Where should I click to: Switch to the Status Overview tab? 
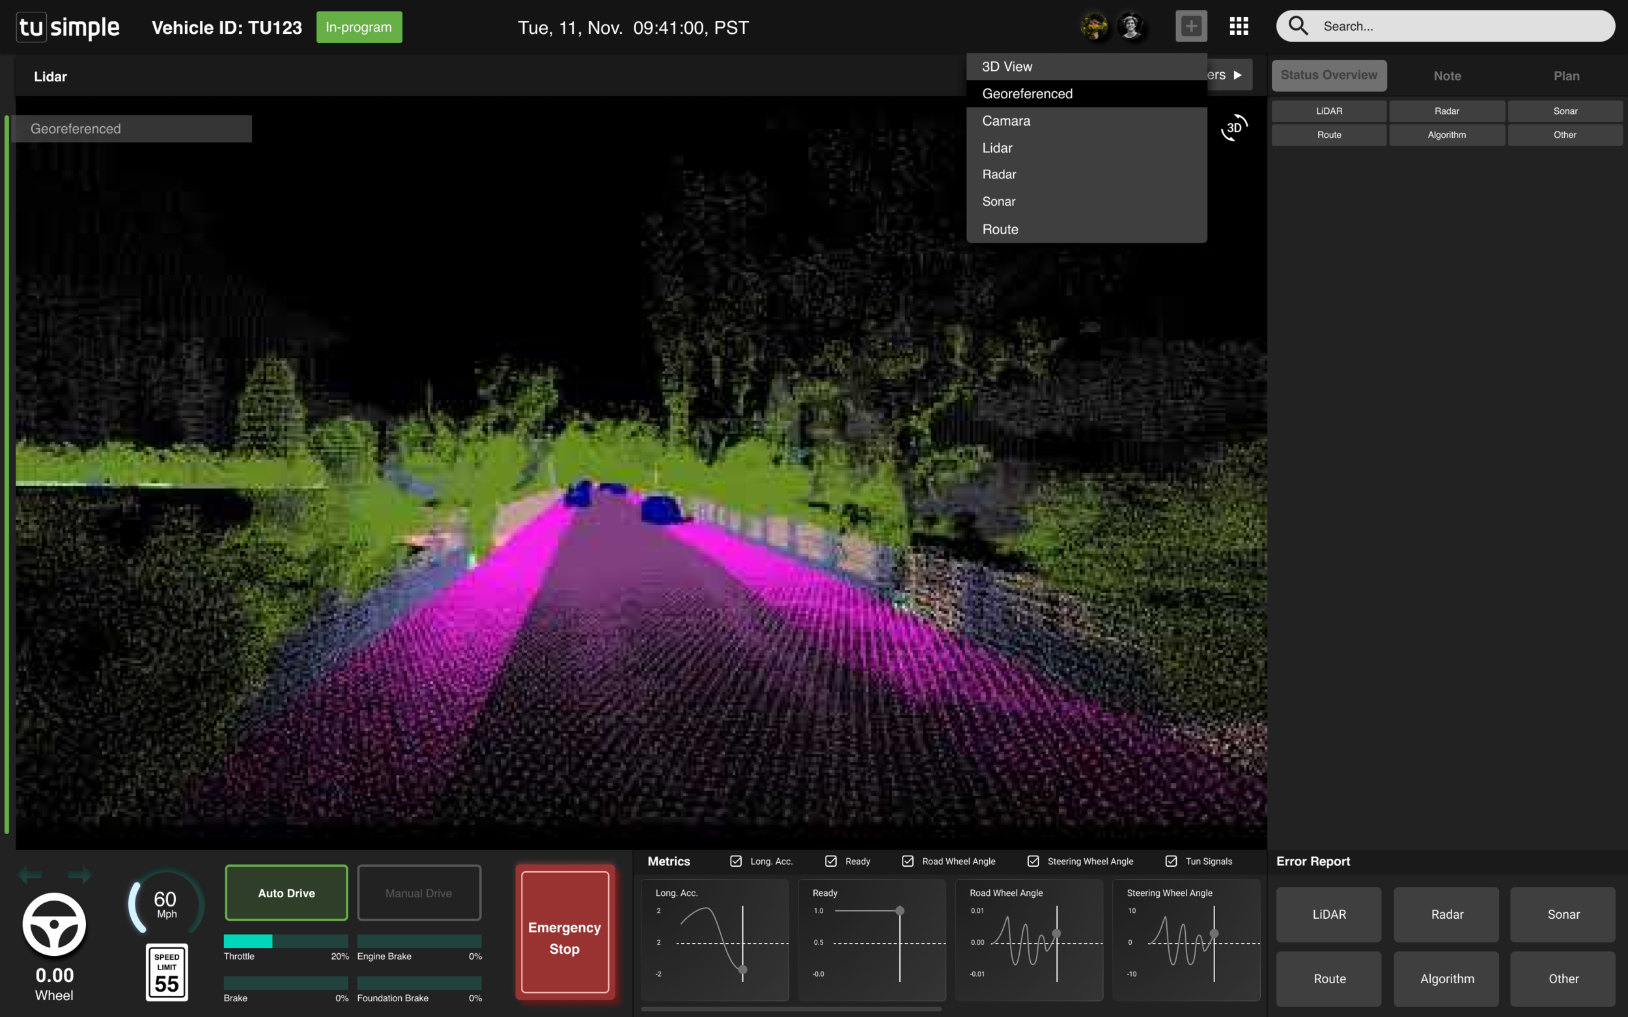(x=1328, y=75)
